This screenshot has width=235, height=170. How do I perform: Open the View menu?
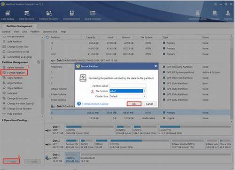coord(16,31)
